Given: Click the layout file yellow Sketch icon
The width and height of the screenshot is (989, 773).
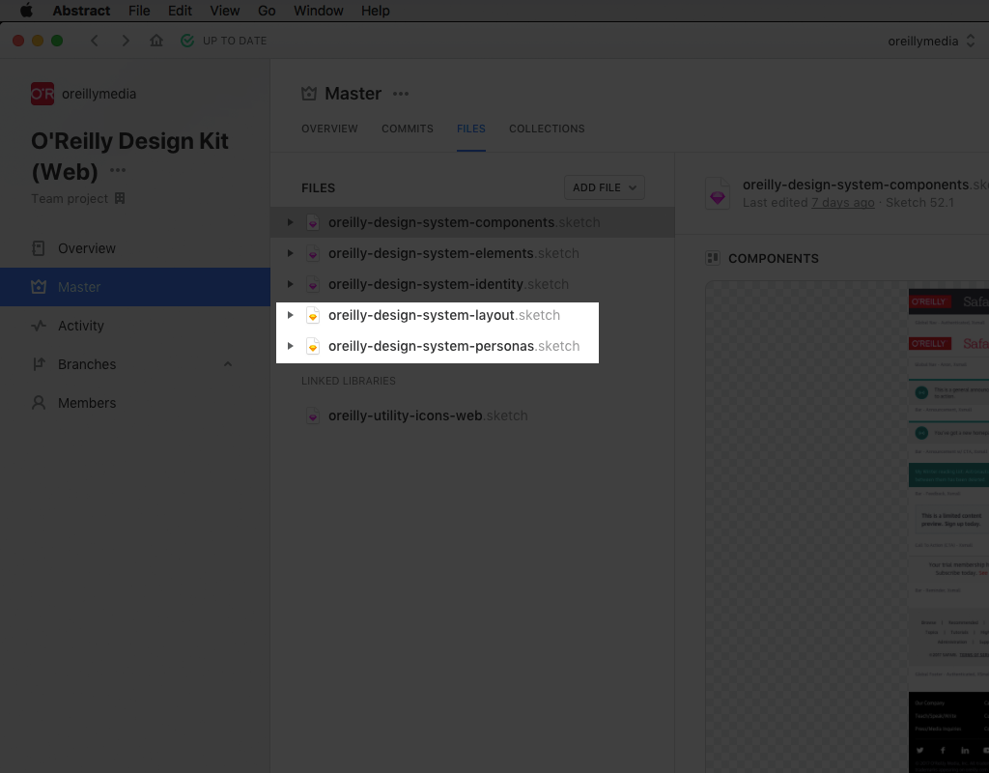Looking at the screenshot, I should point(313,315).
